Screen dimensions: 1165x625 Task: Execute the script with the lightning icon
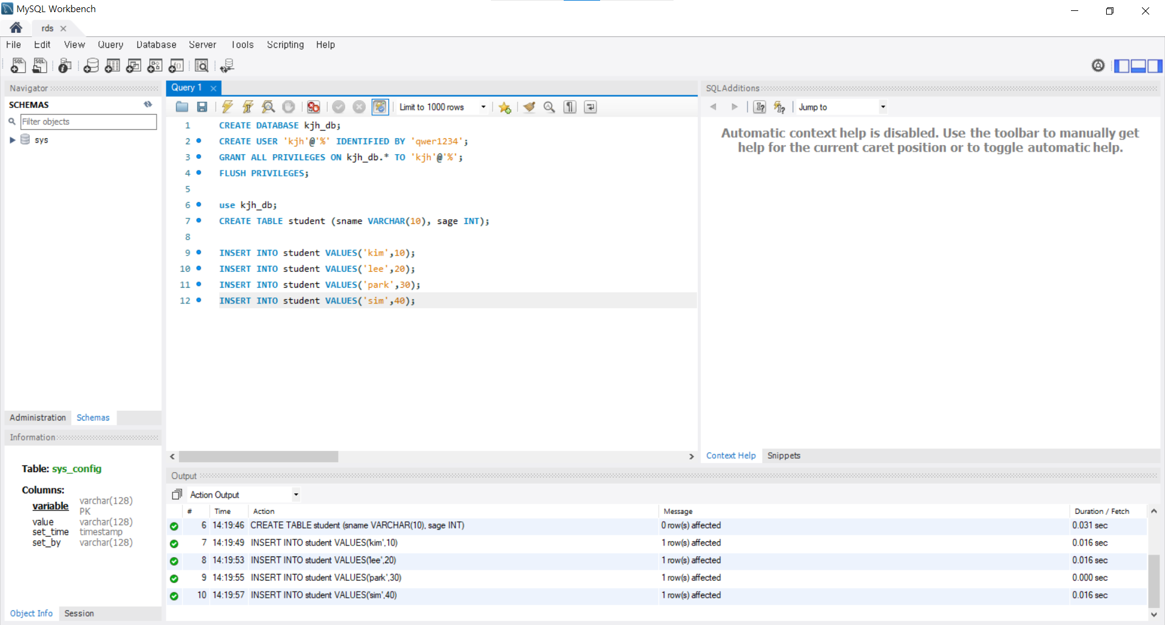(x=228, y=107)
